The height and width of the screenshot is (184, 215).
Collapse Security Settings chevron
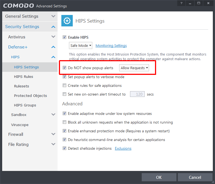(53, 27)
